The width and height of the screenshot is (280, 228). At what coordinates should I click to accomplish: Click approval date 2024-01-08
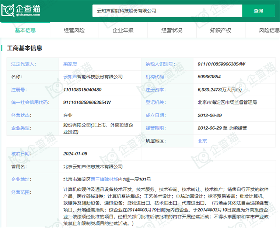[x=75, y=154]
